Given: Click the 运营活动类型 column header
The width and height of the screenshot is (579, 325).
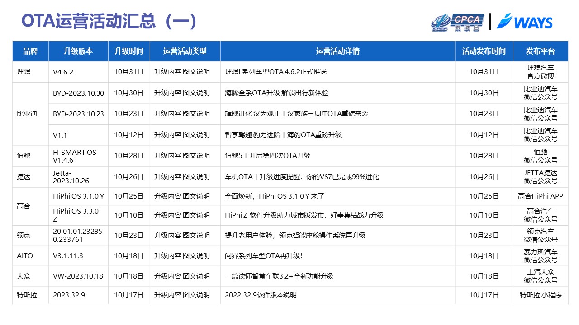Looking at the screenshot, I should (185, 51).
